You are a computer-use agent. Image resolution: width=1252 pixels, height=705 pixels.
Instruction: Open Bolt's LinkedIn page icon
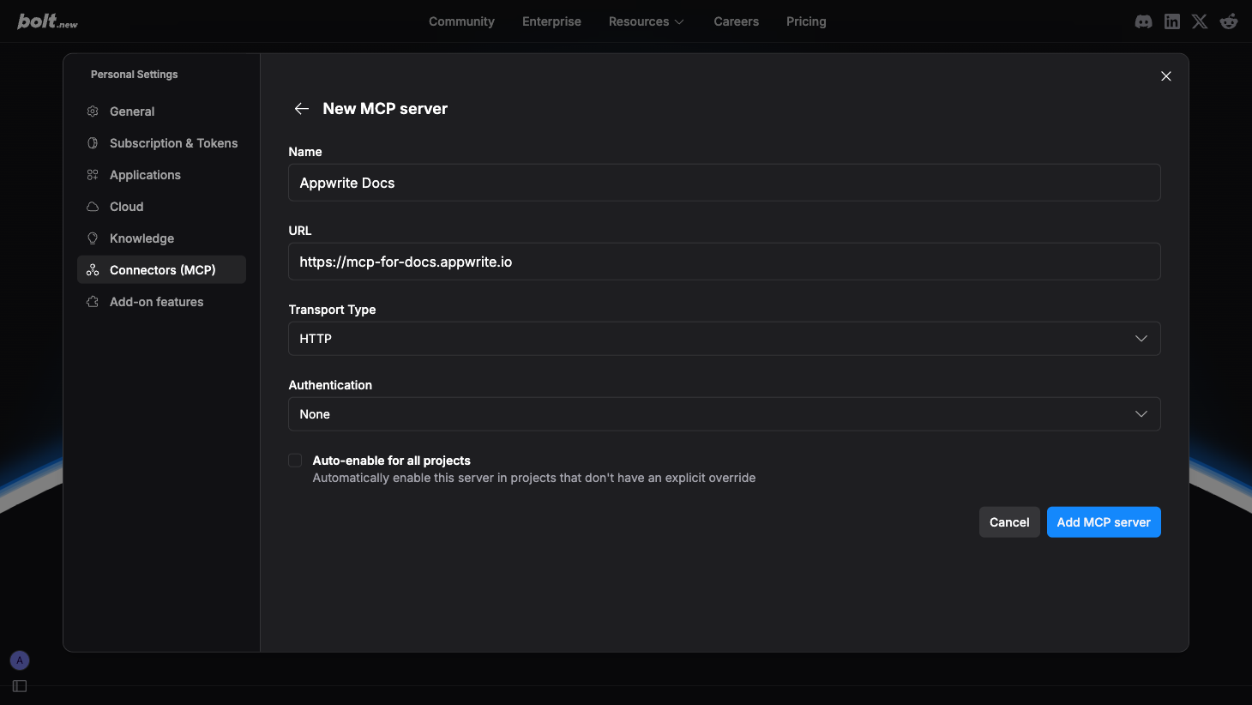pos(1171,21)
